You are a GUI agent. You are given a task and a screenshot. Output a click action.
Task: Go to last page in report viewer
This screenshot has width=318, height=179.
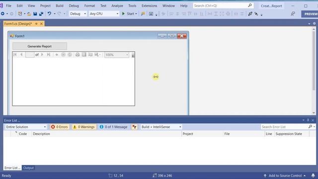click(49, 55)
